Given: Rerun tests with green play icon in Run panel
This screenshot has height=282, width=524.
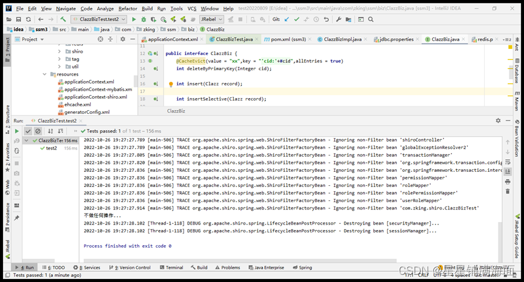Looking at the screenshot, I should 17,131.
